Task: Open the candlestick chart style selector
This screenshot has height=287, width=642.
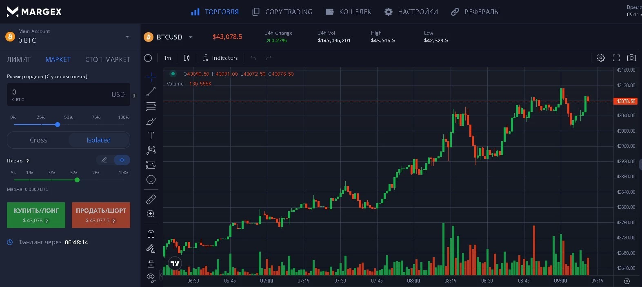Action: (x=187, y=58)
